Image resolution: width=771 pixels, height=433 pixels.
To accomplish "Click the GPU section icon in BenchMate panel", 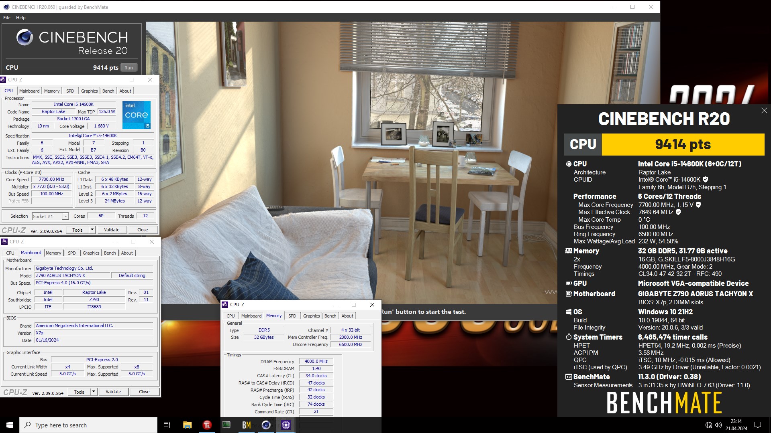I will point(569,283).
